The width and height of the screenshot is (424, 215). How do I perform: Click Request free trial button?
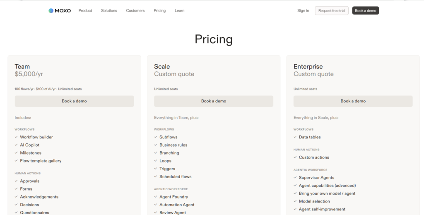(x=332, y=10)
